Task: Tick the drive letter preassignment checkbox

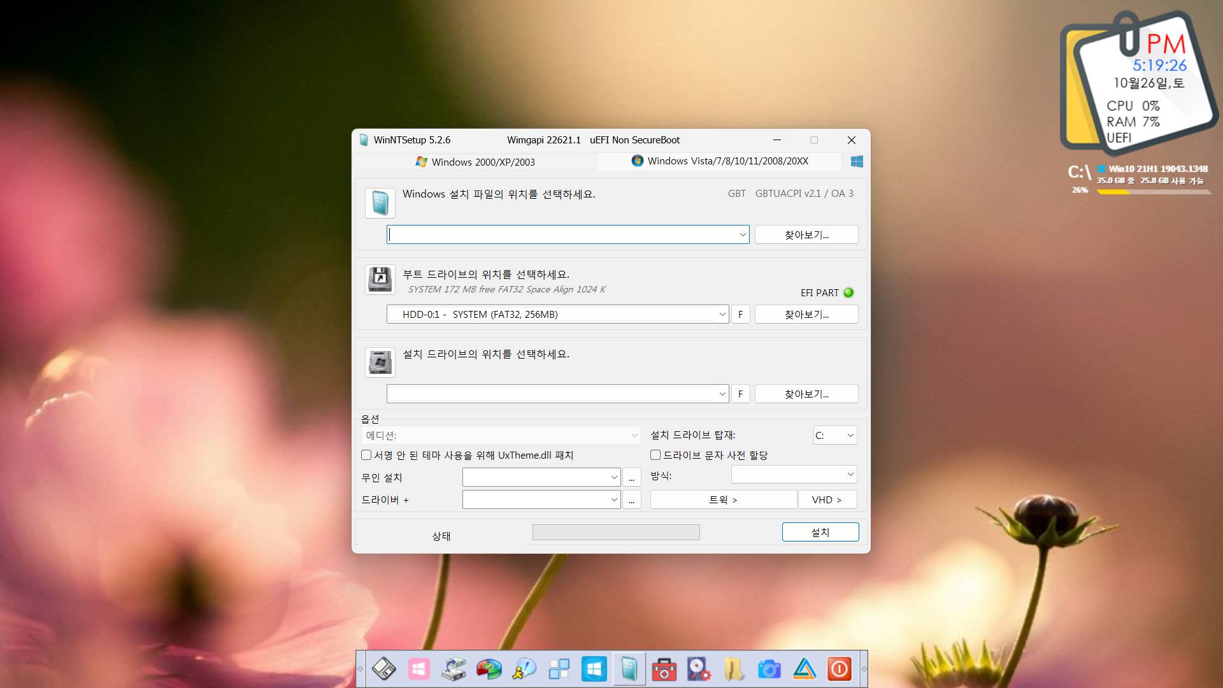Action: point(655,455)
